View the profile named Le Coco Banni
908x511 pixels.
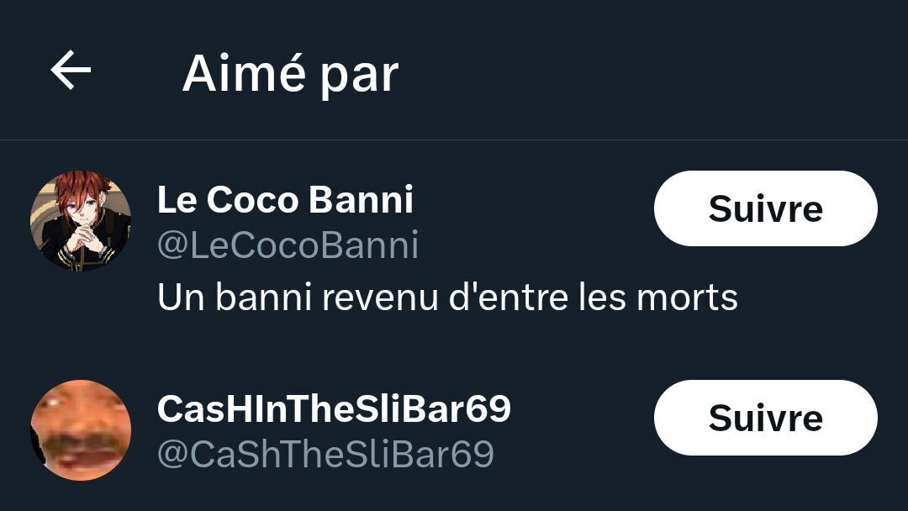coord(285,200)
